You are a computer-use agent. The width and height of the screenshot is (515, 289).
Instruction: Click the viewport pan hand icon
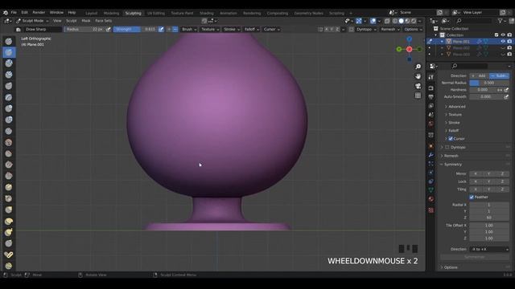click(418, 76)
